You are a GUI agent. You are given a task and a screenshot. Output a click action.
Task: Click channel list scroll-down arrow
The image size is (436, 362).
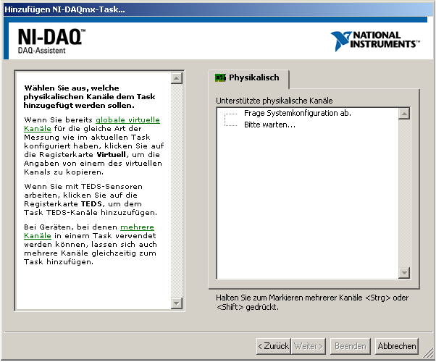tap(404, 272)
